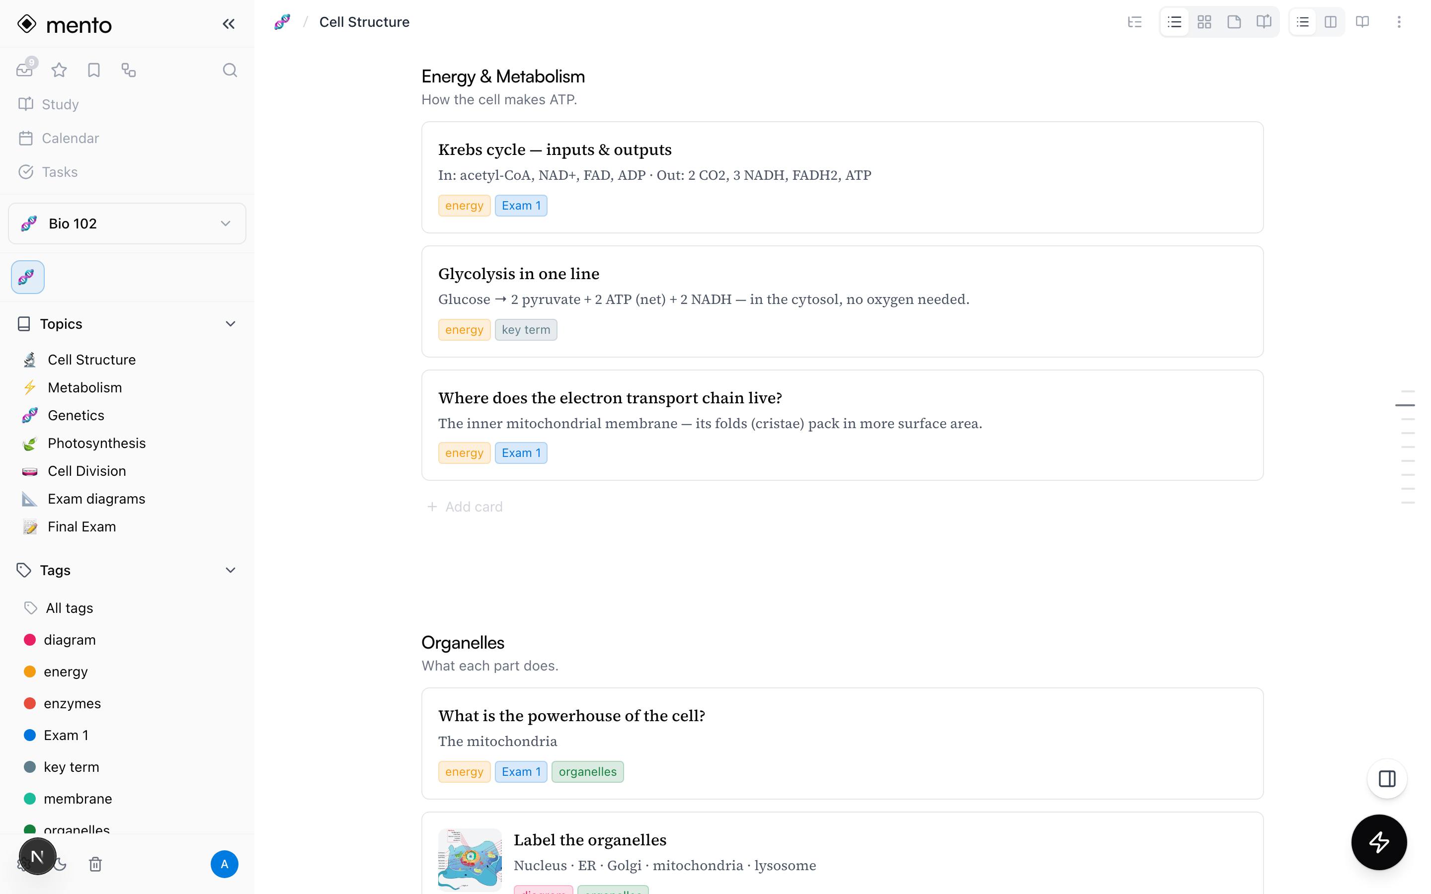Select the DNA notebook tile below Bio 102
Image resolution: width=1431 pixels, height=894 pixels.
coord(28,277)
